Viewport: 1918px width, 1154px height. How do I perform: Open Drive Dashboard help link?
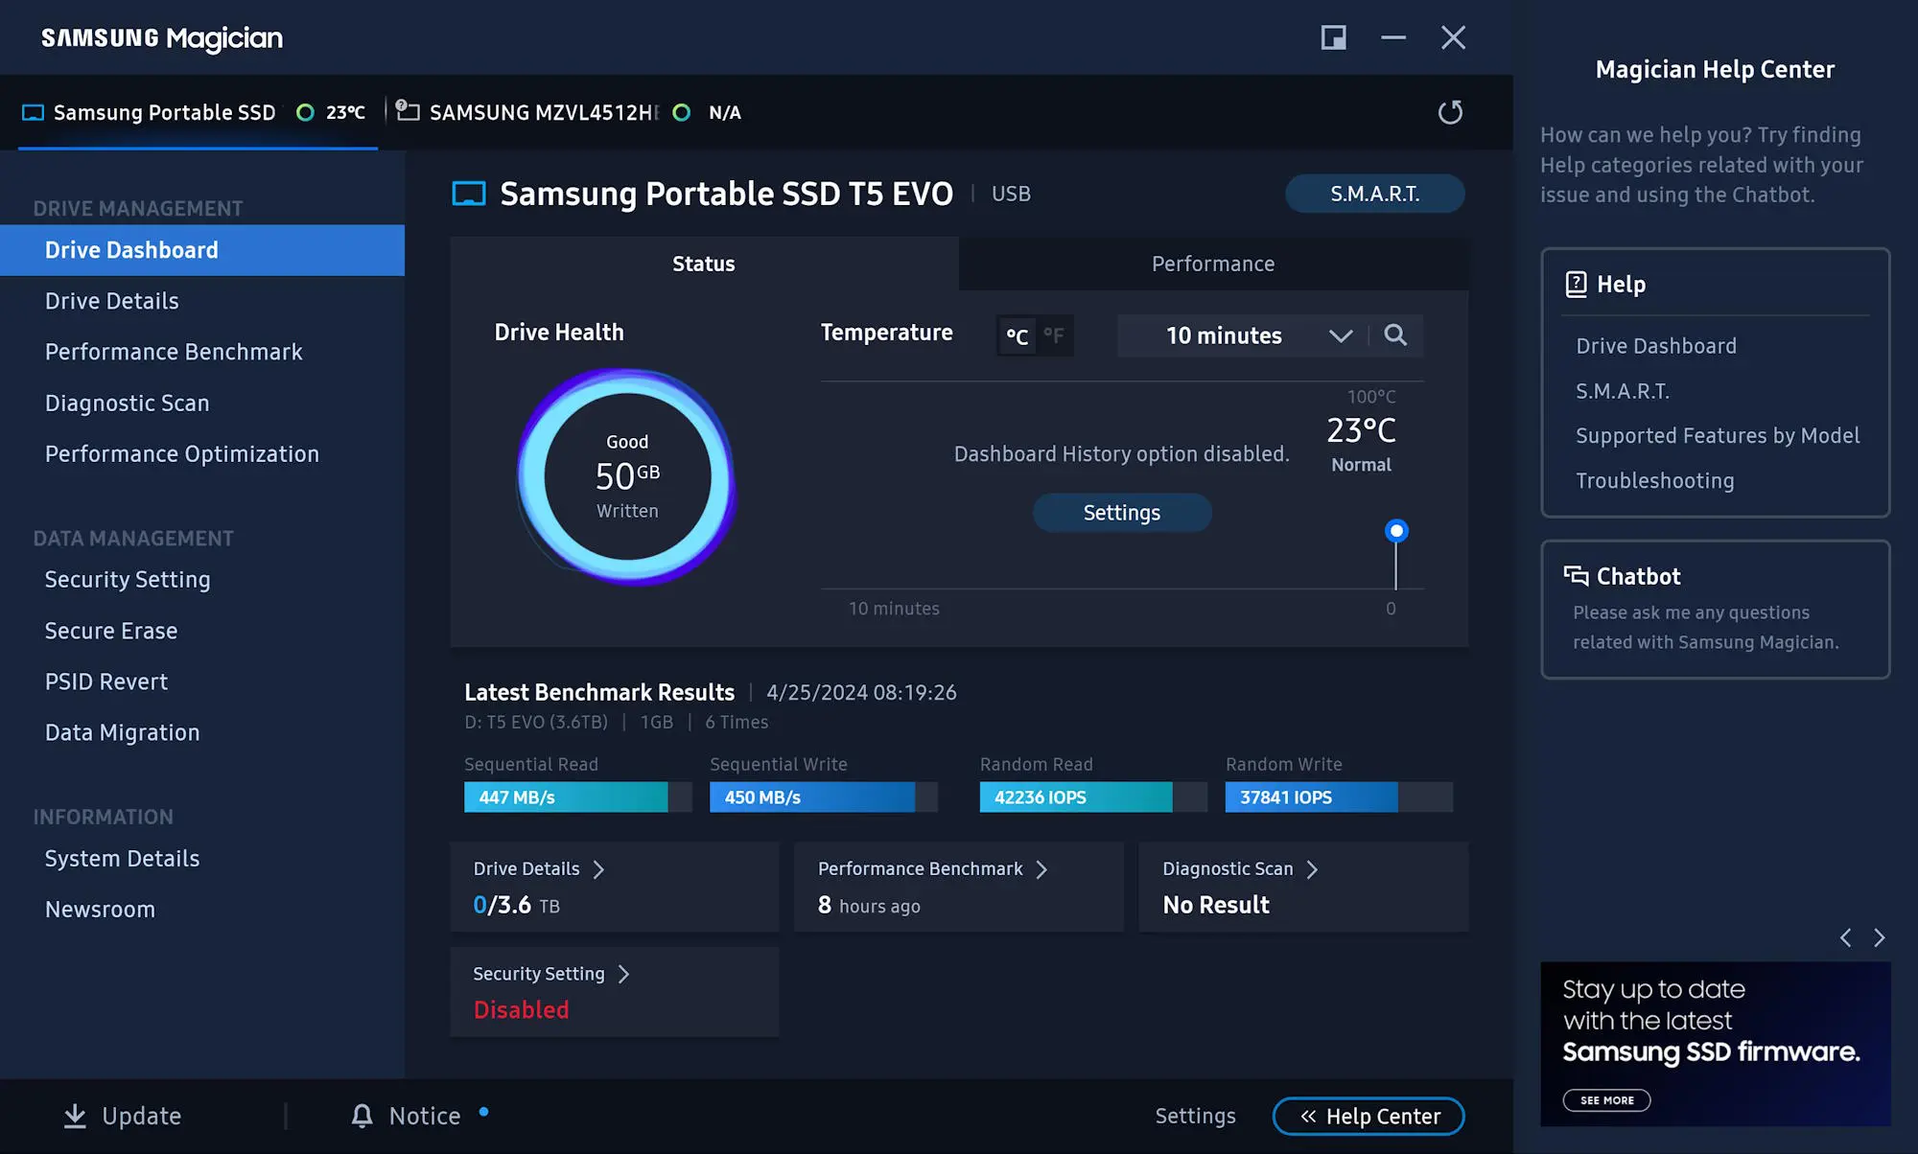tap(1656, 346)
